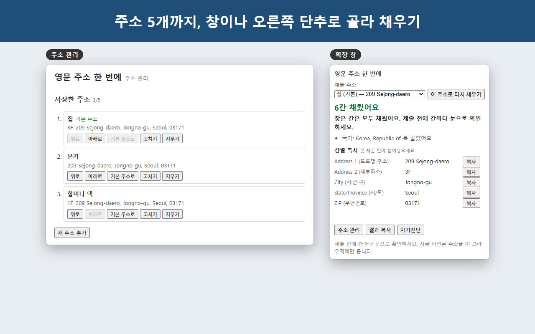
Task: Select the 집 address name text
Action: 70,119
